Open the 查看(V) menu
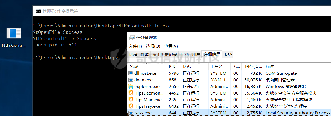331x116 pixels. click(171, 46)
